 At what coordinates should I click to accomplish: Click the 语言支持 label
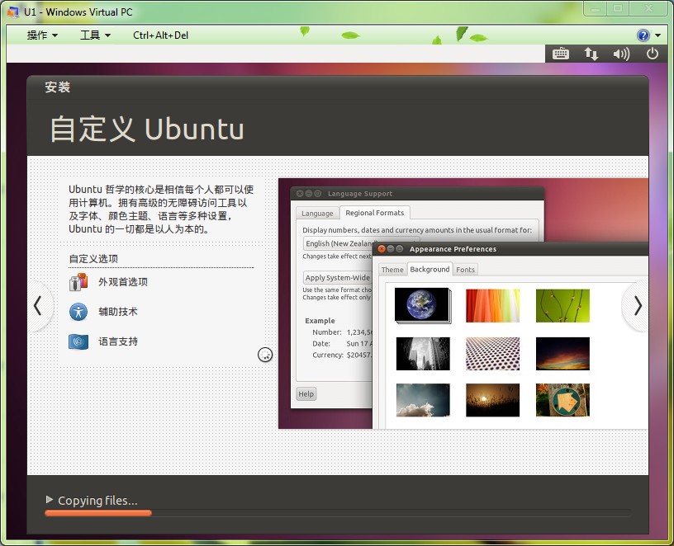click(118, 341)
